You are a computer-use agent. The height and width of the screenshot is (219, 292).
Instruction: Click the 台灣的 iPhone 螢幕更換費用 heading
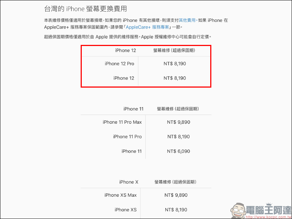tap(85, 9)
